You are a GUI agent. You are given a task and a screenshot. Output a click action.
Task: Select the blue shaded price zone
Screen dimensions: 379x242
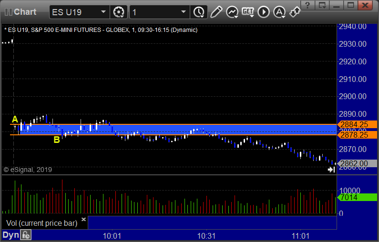click(x=178, y=130)
